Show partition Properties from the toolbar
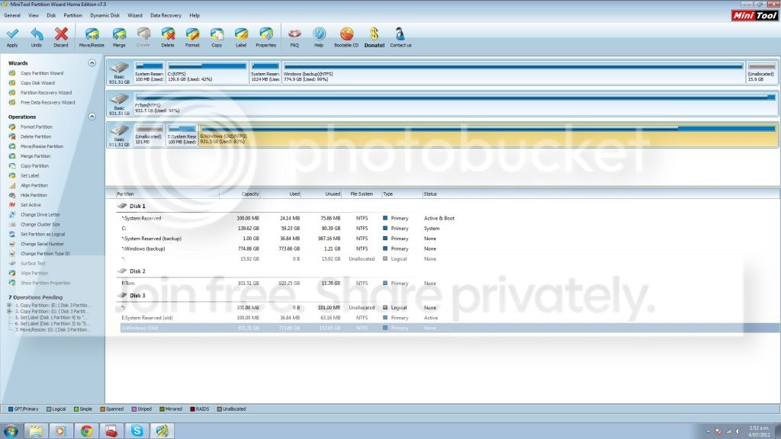781x439 pixels. (x=266, y=37)
